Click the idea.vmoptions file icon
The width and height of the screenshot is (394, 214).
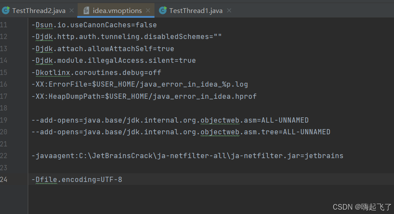pos(86,10)
